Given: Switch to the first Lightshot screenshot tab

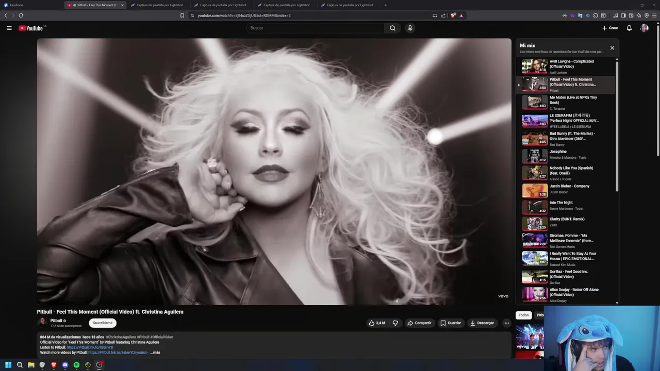Looking at the screenshot, I should [x=159, y=5].
